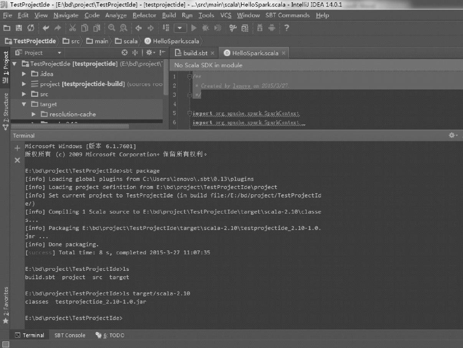This screenshot has width=463, height=348.
Task: Click the 'No Scala SDK in module' banner
Action: coord(316,65)
